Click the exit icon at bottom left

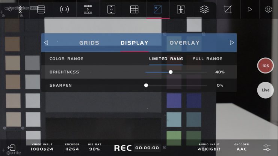click(12, 147)
